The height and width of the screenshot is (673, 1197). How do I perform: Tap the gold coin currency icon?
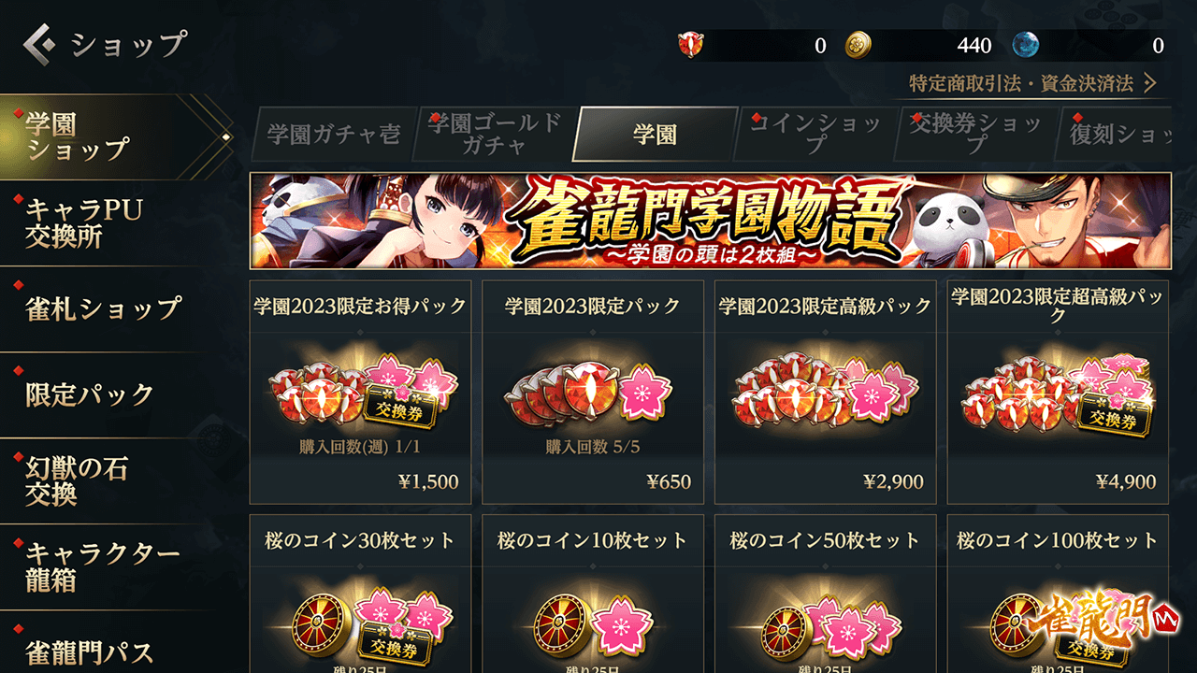pyautogui.click(x=858, y=45)
